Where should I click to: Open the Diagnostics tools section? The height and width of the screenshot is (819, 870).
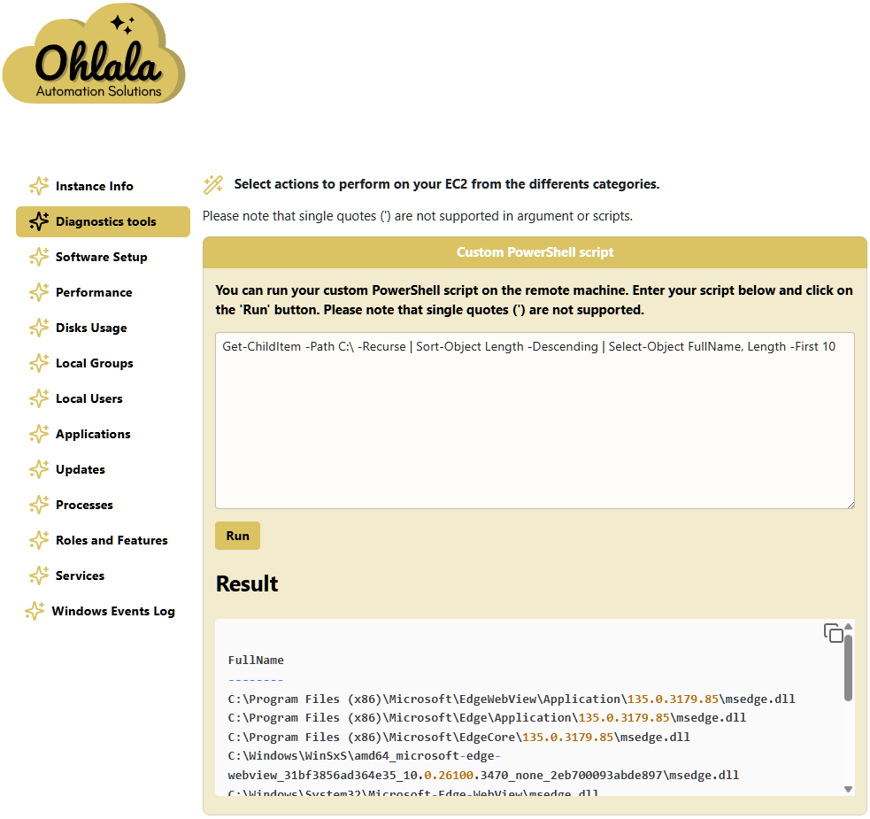(104, 221)
